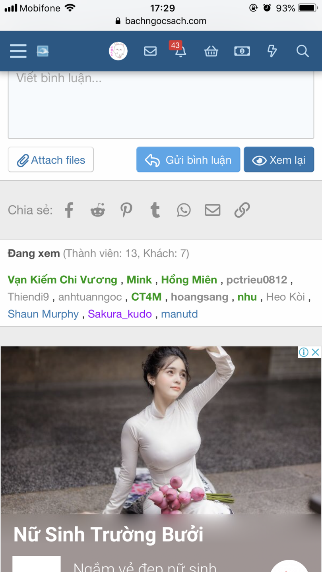Image resolution: width=322 pixels, height=572 pixels.
Task: Click the Attach files button
Action: click(51, 160)
